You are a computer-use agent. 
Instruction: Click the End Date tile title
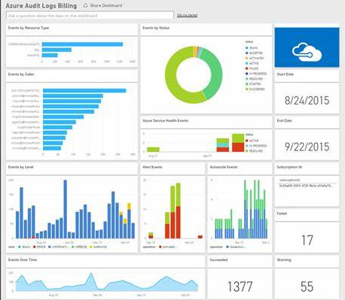click(284, 120)
